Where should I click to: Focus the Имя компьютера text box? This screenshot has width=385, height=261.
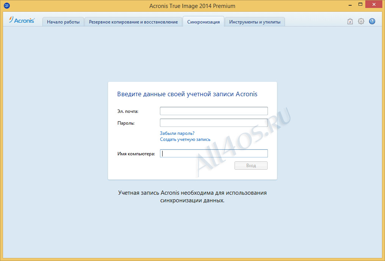(x=214, y=153)
